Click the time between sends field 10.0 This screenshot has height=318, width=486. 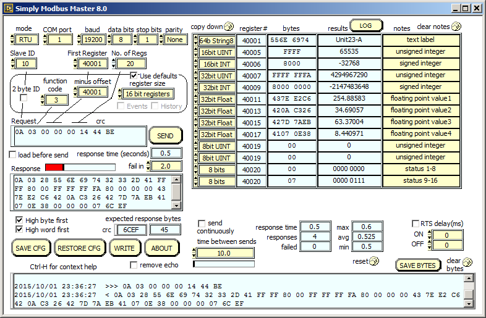225,253
